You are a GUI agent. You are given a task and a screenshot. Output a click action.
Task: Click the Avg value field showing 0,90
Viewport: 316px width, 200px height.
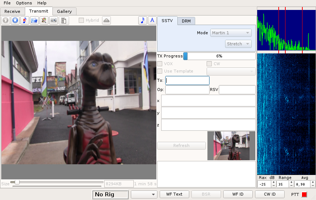(302, 184)
